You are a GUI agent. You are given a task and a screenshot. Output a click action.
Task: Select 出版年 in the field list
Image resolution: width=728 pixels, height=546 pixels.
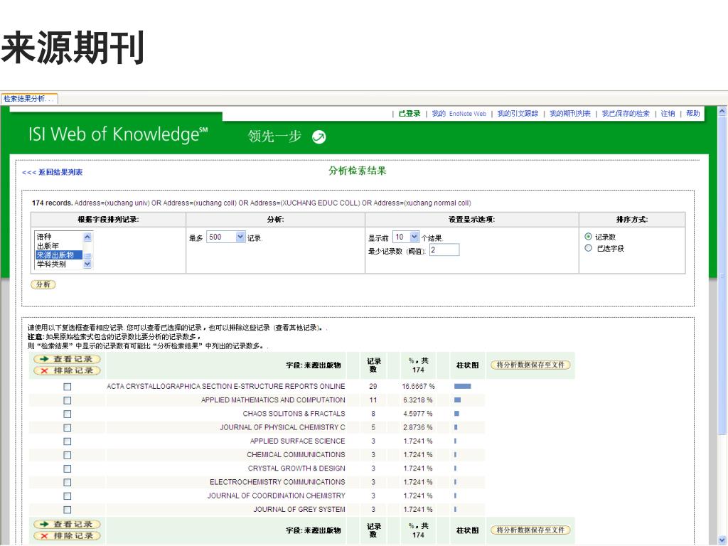tap(48, 246)
